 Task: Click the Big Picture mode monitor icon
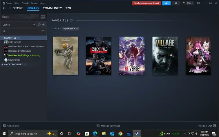[x=198, y=3]
